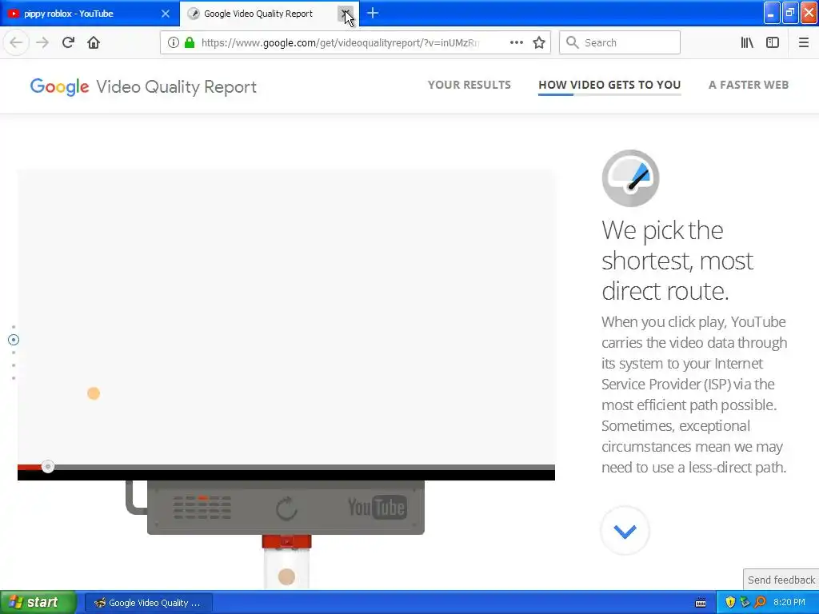Click the green secure padlock icon
The image size is (819, 614).
point(190,43)
